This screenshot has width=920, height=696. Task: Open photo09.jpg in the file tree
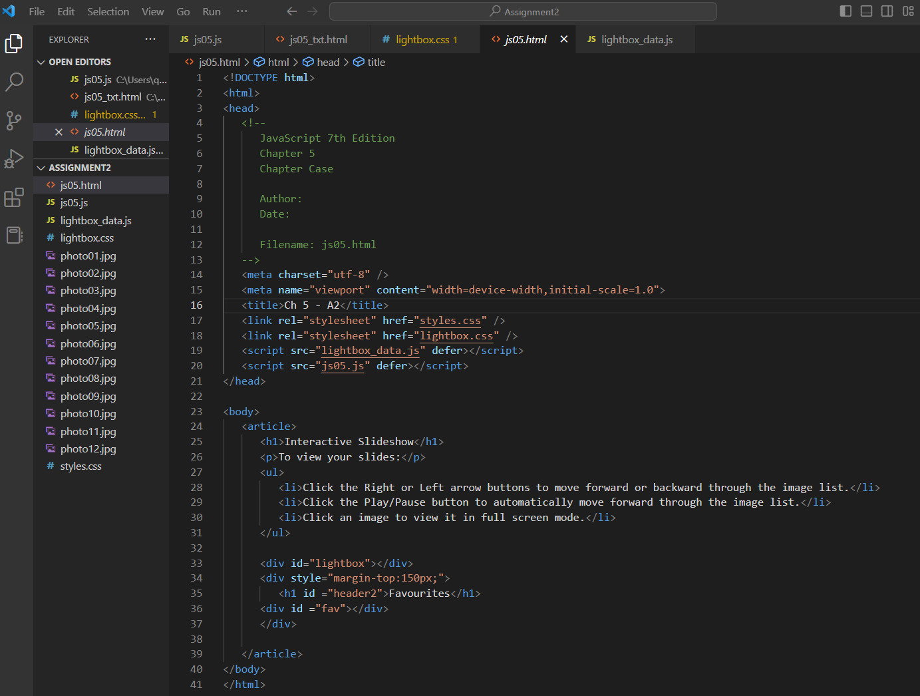[x=101, y=396]
